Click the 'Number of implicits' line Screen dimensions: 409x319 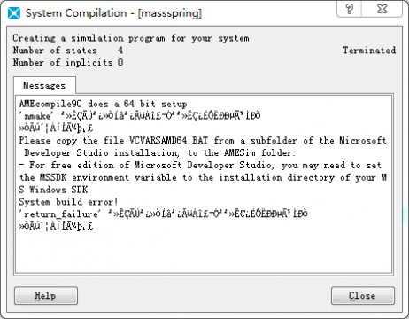(68, 63)
